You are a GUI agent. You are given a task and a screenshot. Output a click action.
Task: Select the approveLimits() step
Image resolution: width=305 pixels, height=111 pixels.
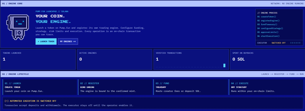268,32
